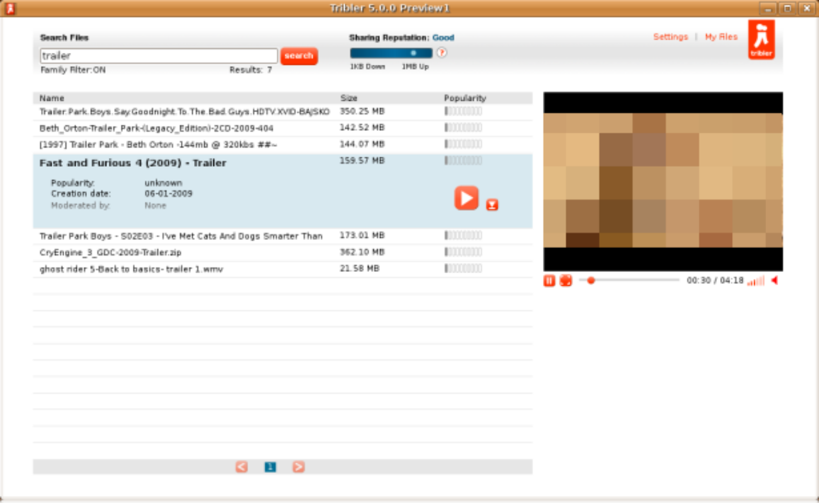Sort results by Popularity column
Screen dimensions: 819x503
coord(465,98)
